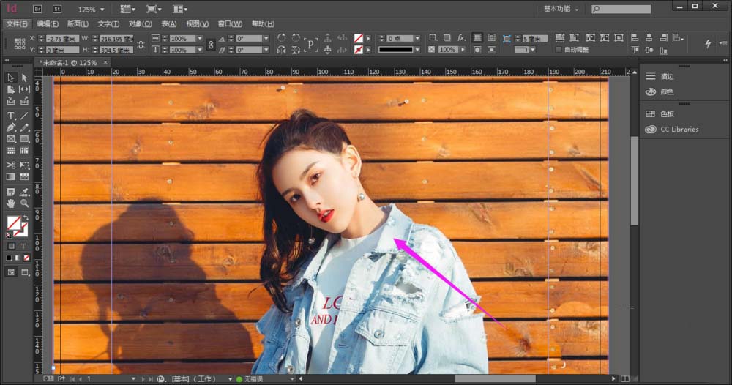Open the 文件(F) menu
The image size is (732, 385).
pos(16,23)
